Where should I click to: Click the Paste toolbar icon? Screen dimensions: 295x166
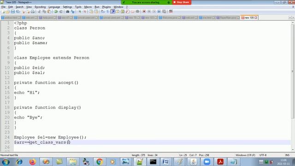point(49,12)
